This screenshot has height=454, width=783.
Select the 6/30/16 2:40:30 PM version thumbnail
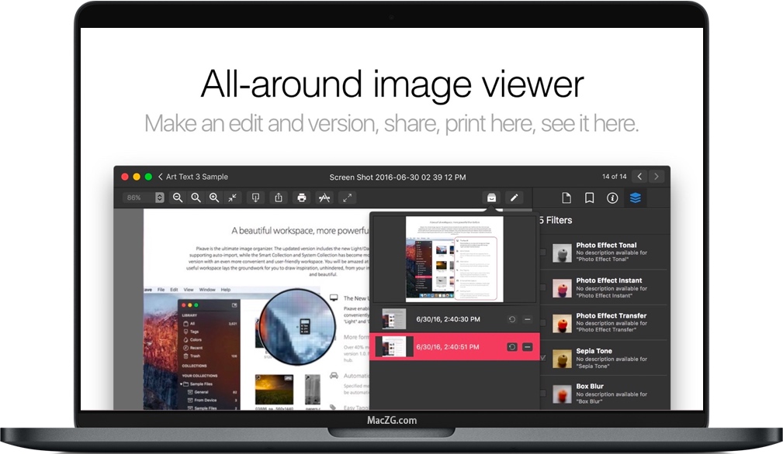click(393, 319)
